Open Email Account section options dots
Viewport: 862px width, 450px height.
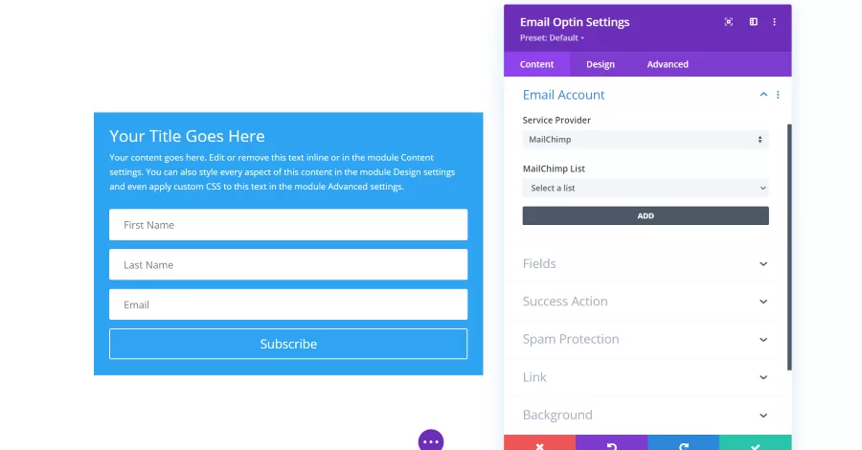pos(778,95)
